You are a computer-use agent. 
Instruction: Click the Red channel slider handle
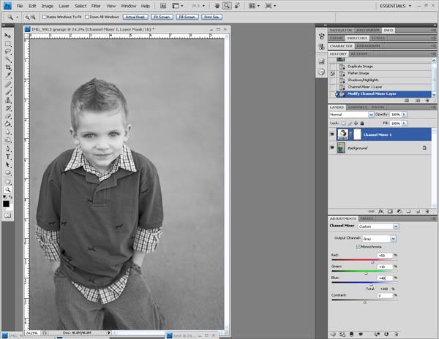[372, 262]
